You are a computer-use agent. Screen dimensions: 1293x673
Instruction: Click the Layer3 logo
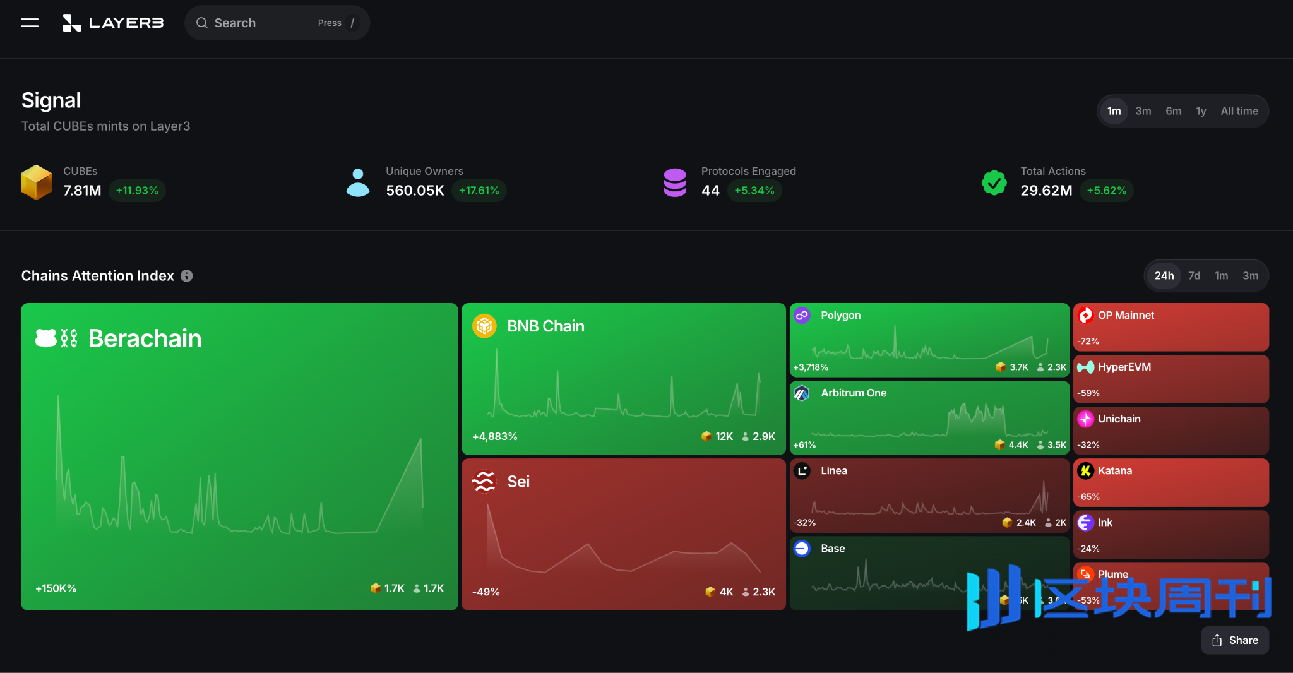point(113,23)
